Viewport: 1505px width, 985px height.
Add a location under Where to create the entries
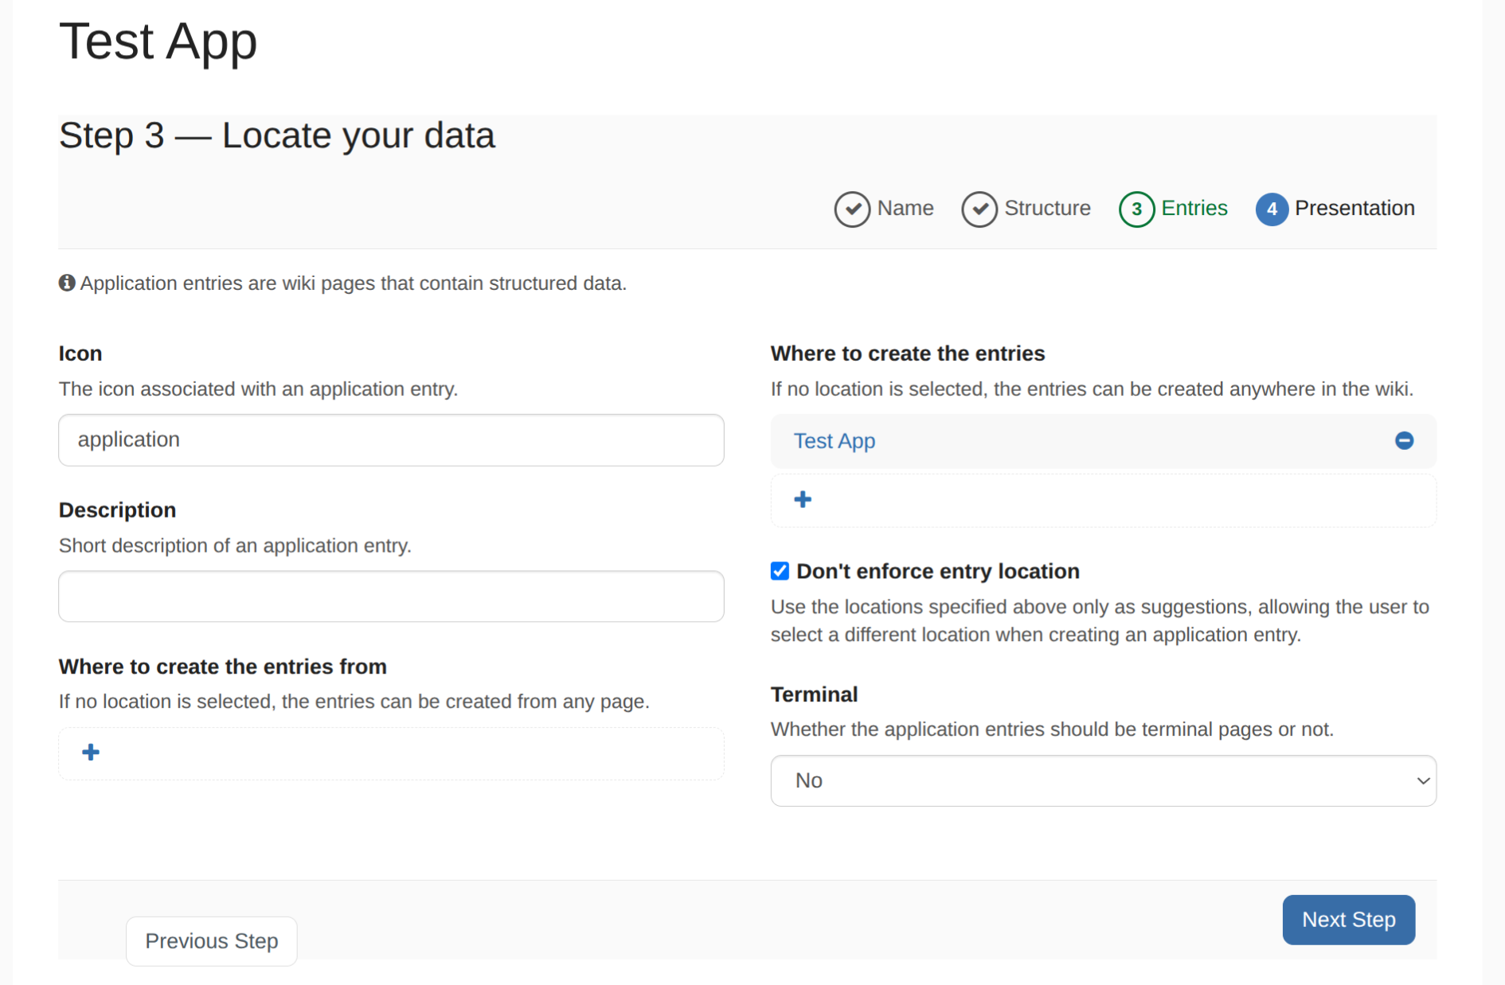[x=803, y=499]
